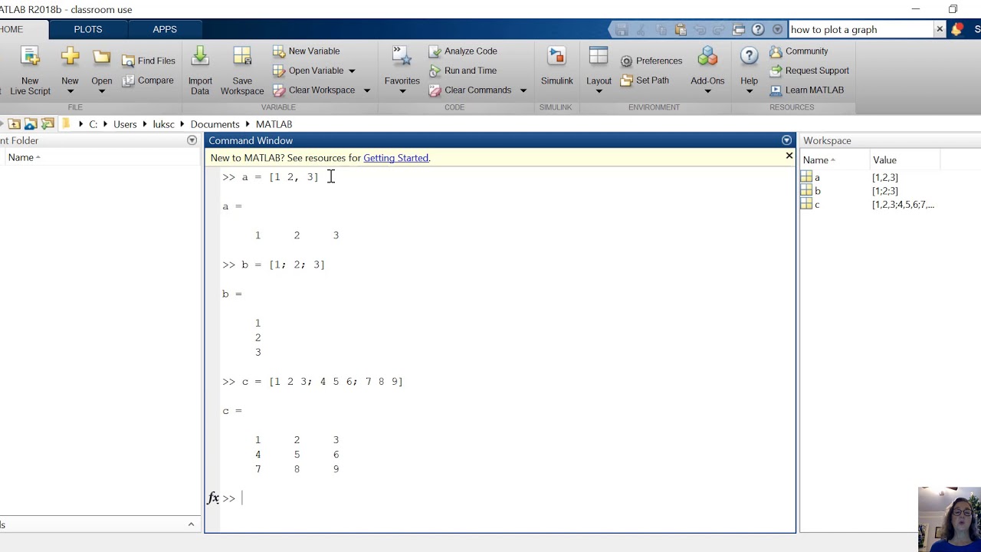Switch to the PLOTS tab

click(x=88, y=29)
